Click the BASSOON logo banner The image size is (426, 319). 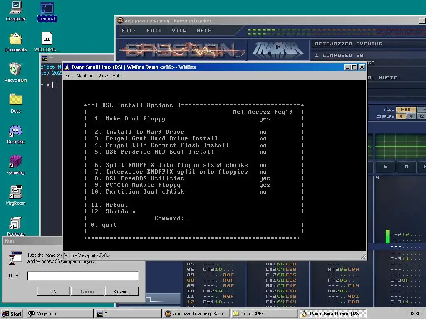pos(181,50)
